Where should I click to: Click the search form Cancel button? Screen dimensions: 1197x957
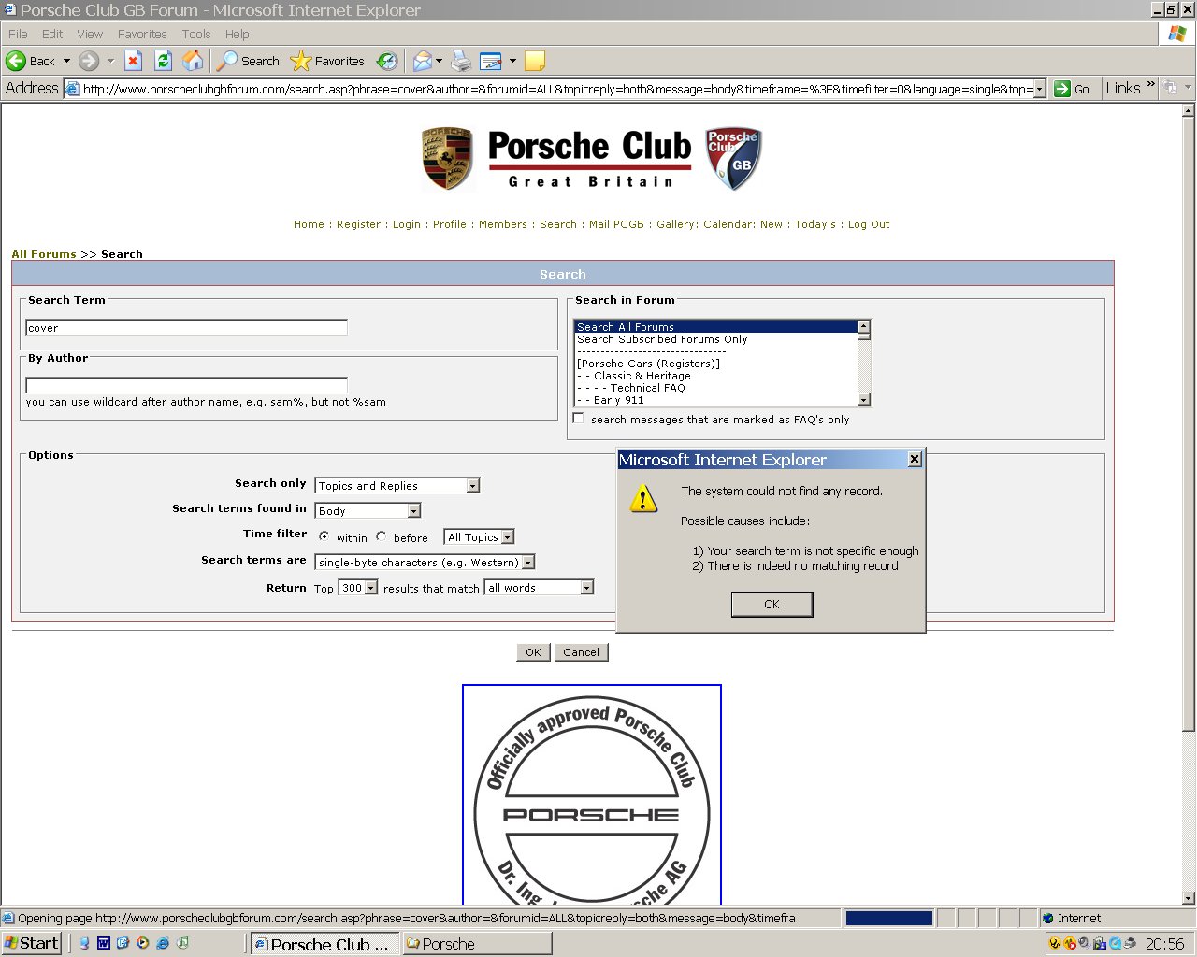click(x=581, y=652)
